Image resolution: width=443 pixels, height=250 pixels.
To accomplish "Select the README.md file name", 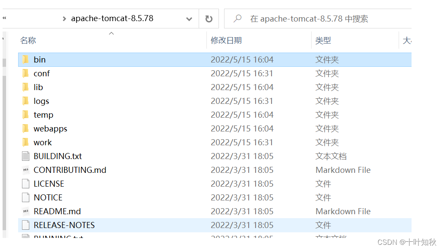I will 57,211.
